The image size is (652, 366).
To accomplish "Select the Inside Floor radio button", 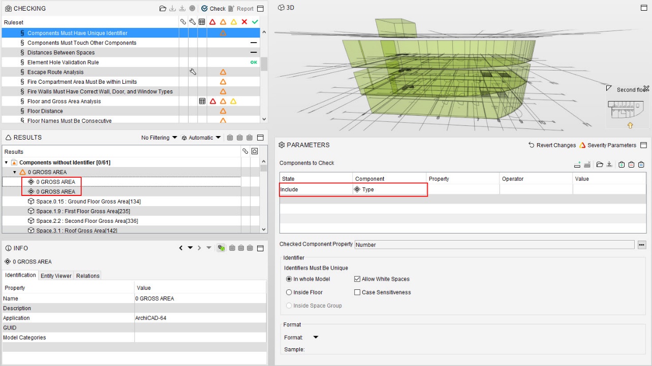I will (289, 292).
